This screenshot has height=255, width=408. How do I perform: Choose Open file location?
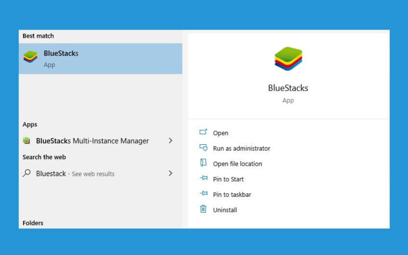pyautogui.click(x=237, y=164)
